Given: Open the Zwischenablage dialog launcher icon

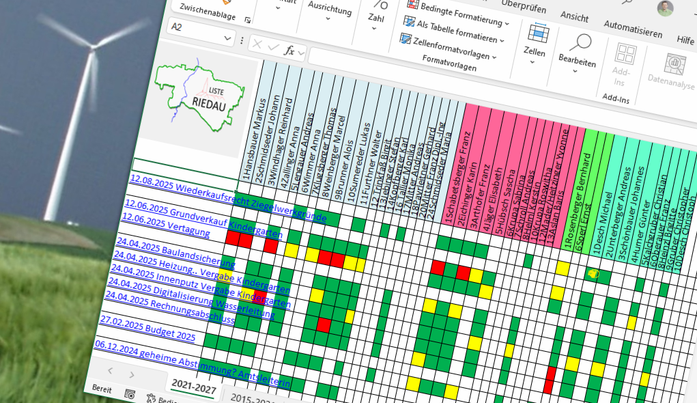Looking at the screenshot, I should [x=248, y=20].
